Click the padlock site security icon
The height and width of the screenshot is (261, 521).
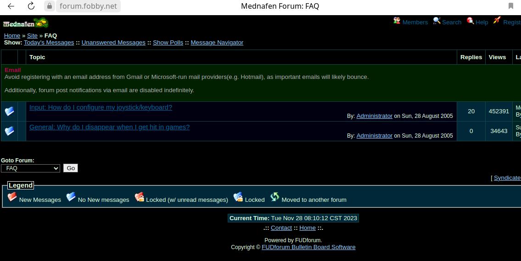click(x=50, y=6)
